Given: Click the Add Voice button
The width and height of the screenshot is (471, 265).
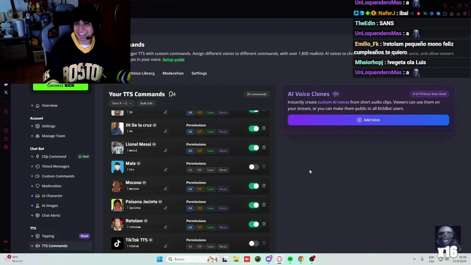Looking at the screenshot, I should pyautogui.click(x=368, y=120).
